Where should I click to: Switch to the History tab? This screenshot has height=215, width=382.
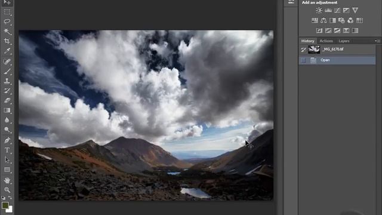[x=307, y=41]
